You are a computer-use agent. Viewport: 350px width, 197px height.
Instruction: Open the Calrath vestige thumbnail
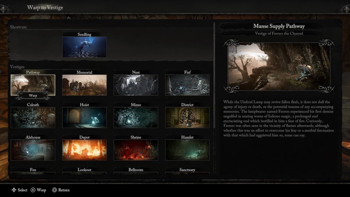(x=33, y=117)
